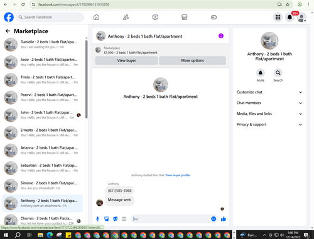The height and width of the screenshot is (239, 314).
Task: Click the View buyer button
Action: 126,60
